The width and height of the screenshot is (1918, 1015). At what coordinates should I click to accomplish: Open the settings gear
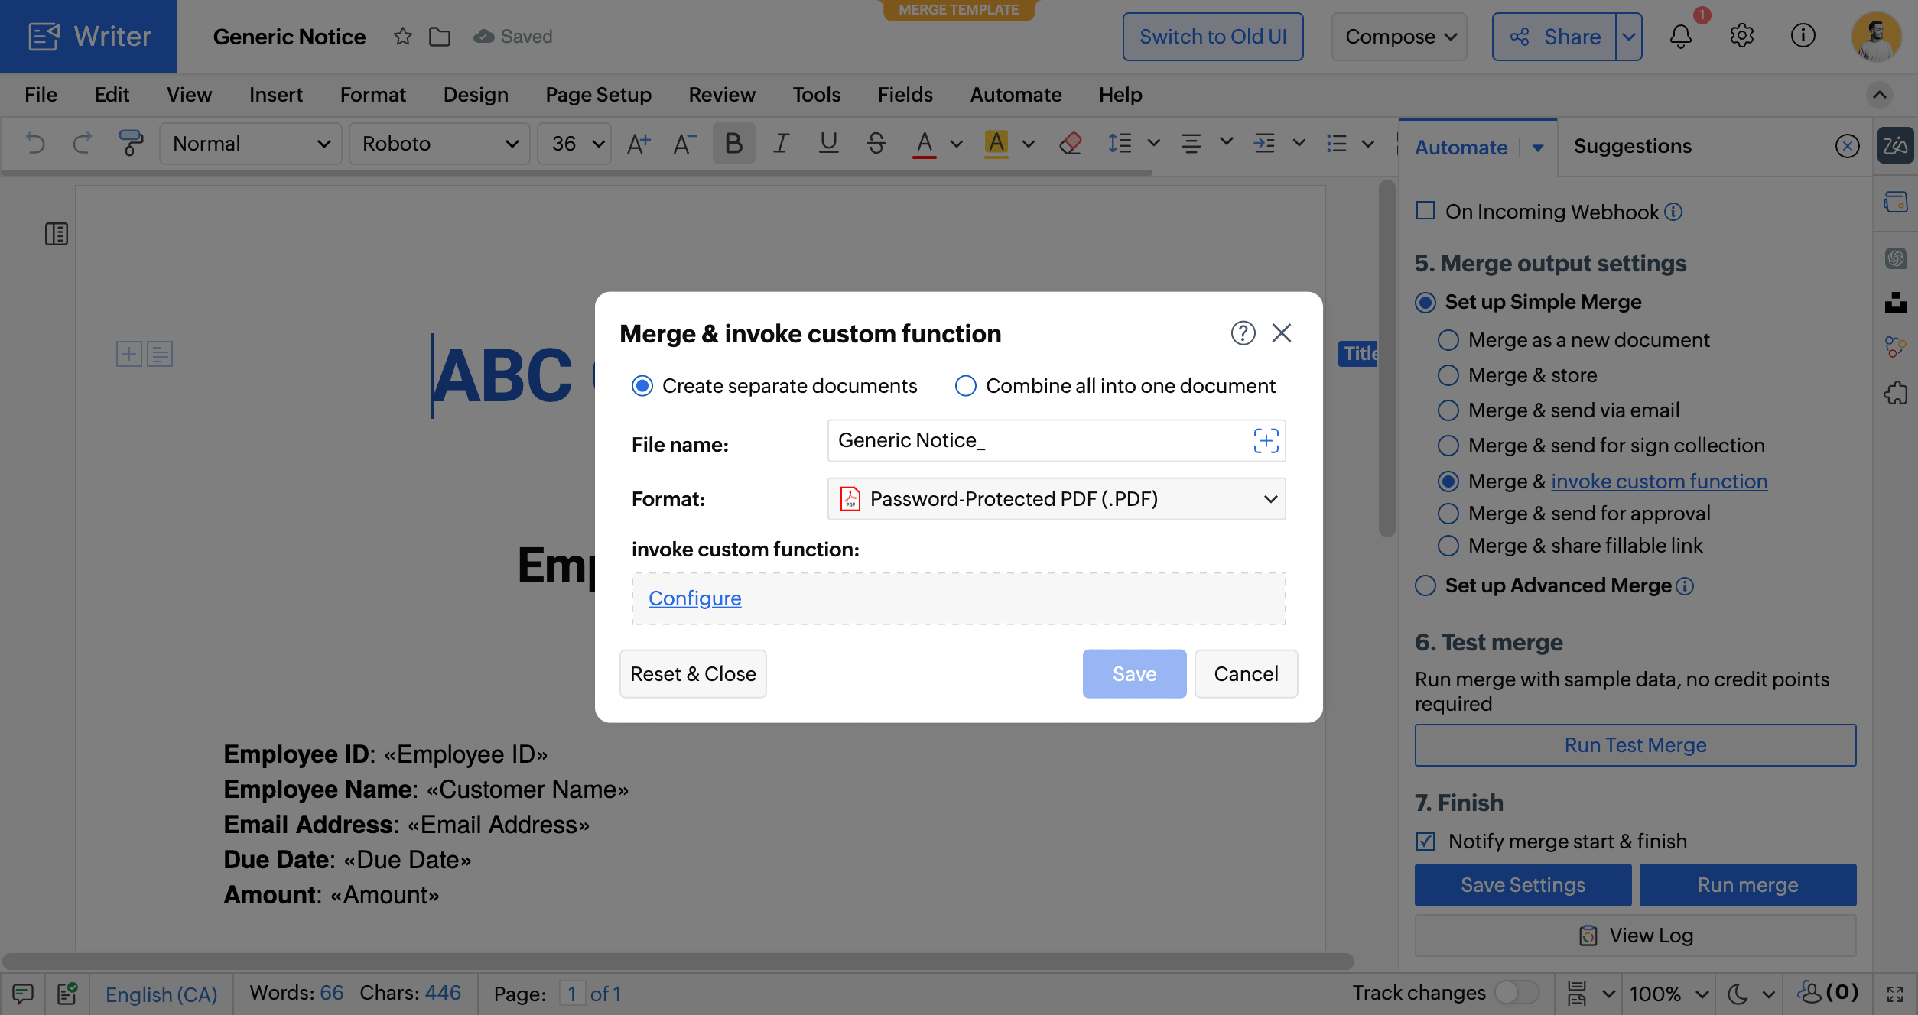[x=1742, y=36]
